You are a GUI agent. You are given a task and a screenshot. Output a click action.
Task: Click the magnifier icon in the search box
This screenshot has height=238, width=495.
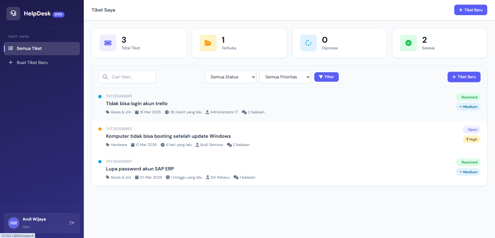[105, 77]
